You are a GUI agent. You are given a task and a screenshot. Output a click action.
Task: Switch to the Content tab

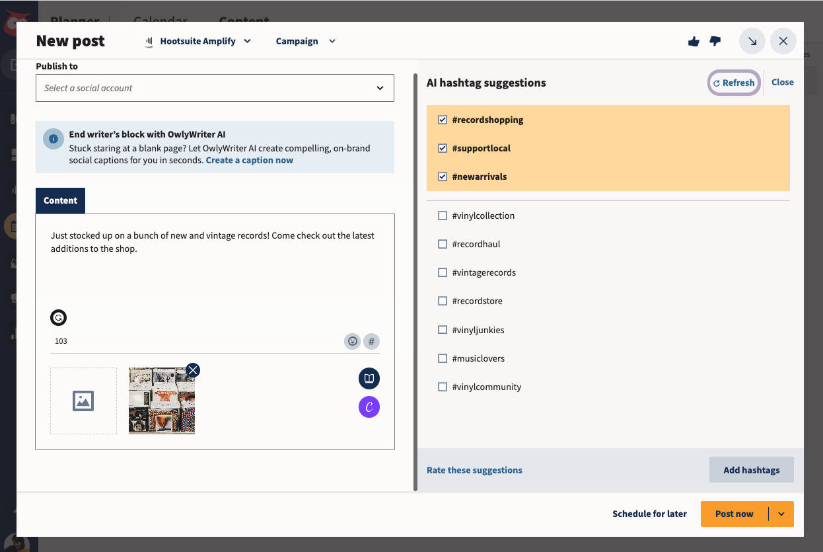tap(60, 200)
